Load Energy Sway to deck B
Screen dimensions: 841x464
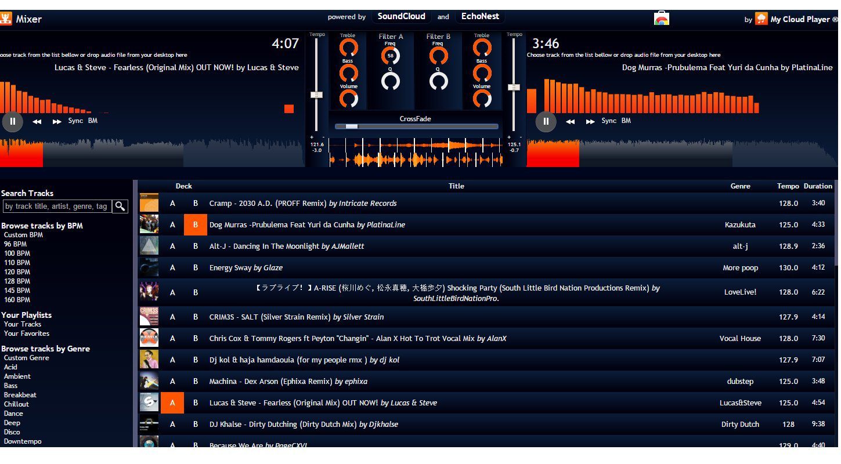(x=196, y=268)
